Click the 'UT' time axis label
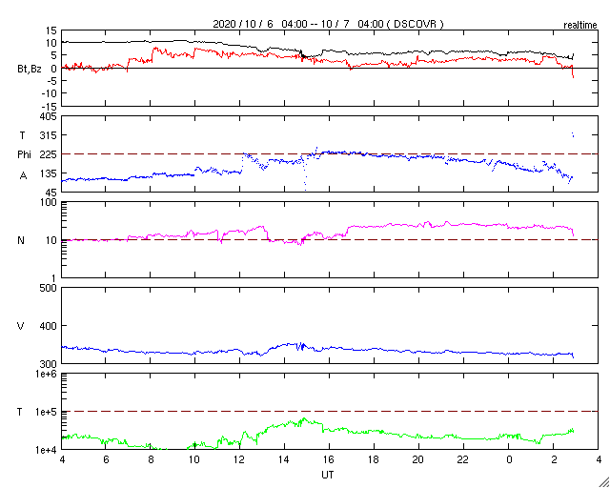610x488 pixels. [x=328, y=476]
